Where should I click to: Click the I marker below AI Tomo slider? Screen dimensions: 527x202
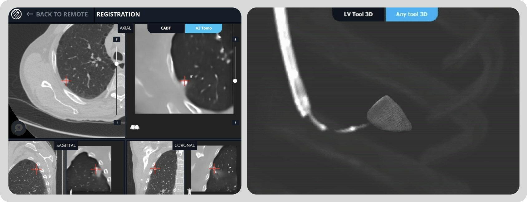(235, 123)
